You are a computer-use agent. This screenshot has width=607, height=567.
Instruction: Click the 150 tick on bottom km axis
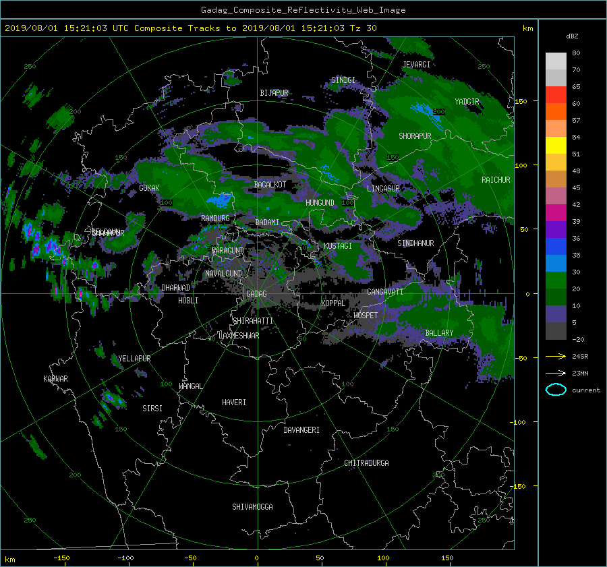(447, 558)
